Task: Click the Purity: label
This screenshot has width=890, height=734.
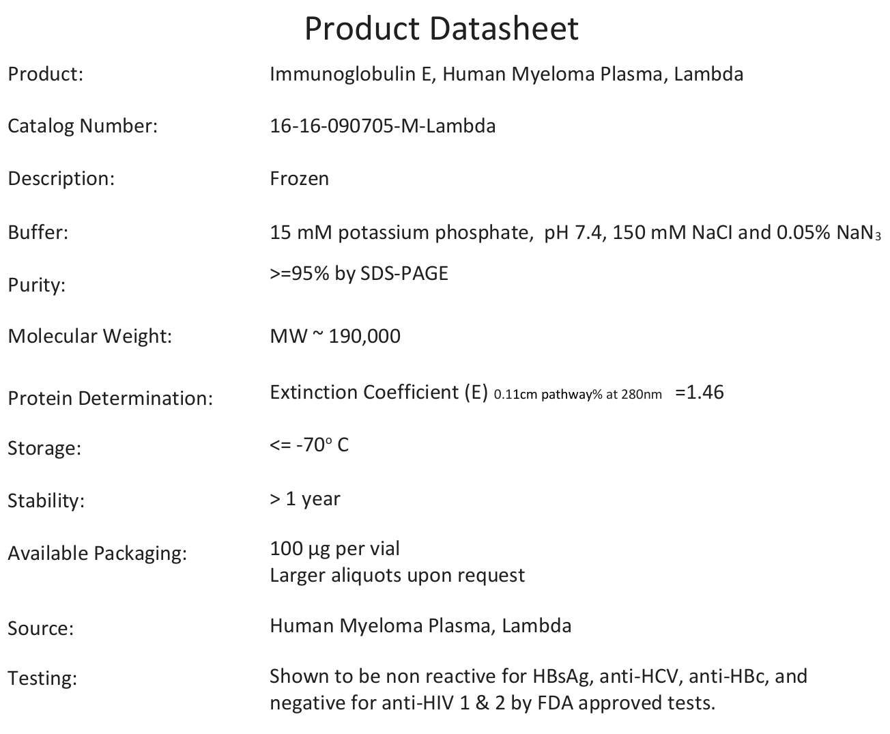Action: (36, 285)
